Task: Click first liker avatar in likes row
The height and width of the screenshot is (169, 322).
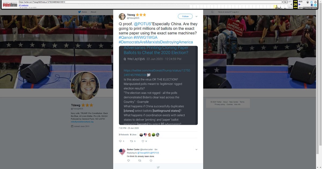Action: (x=141, y=135)
